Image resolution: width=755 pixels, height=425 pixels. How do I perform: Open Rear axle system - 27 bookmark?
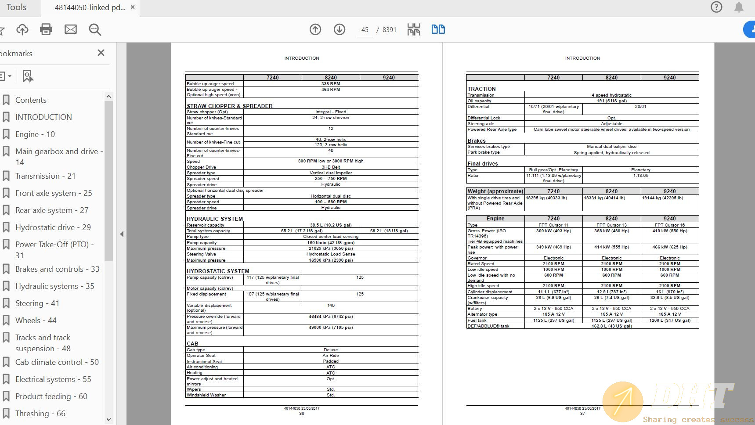click(x=52, y=210)
